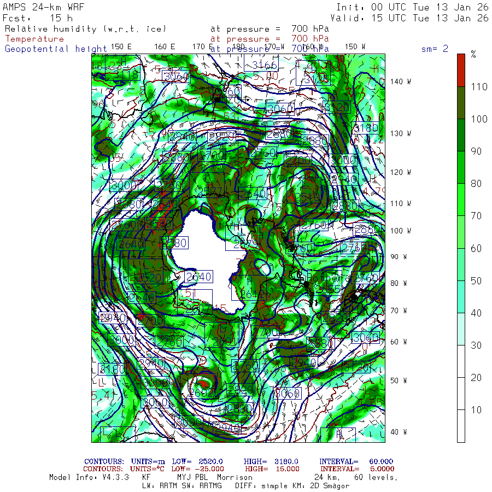The height and width of the screenshot is (492, 492).
Task: Click the '100 W' longitude label
Action: [400, 231]
